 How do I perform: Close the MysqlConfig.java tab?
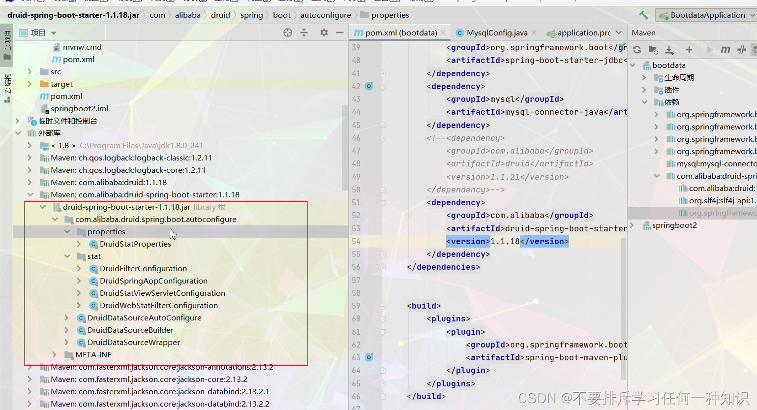(x=535, y=32)
